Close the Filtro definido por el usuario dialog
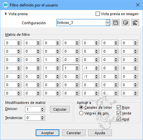This screenshot has width=143, height=140. click(138, 5)
